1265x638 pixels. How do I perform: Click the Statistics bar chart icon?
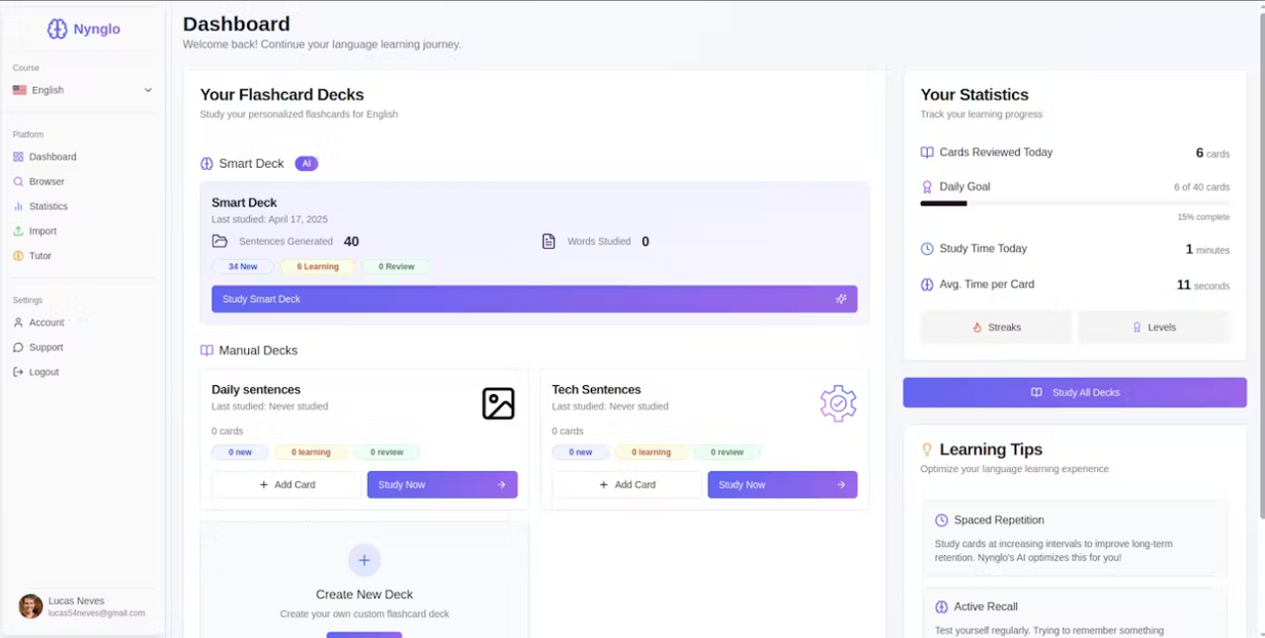[19, 206]
